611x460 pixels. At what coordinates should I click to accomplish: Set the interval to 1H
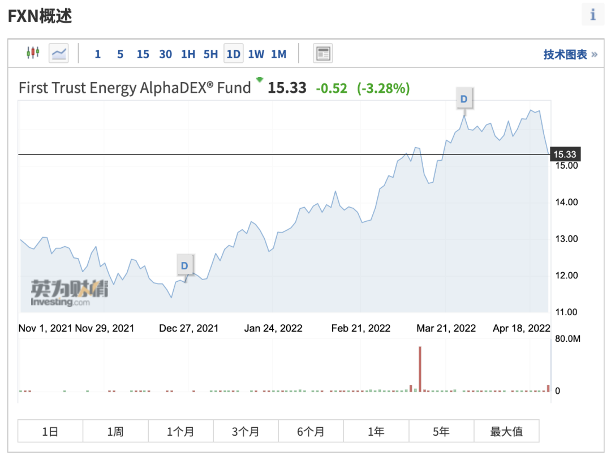pyautogui.click(x=188, y=54)
